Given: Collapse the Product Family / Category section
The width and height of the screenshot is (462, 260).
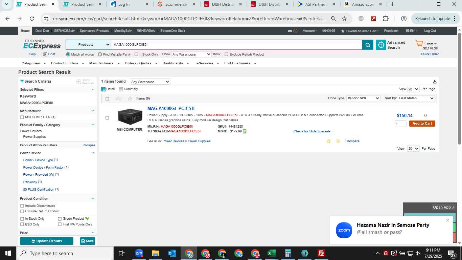Looking at the screenshot, I should [x=93, y=125].
